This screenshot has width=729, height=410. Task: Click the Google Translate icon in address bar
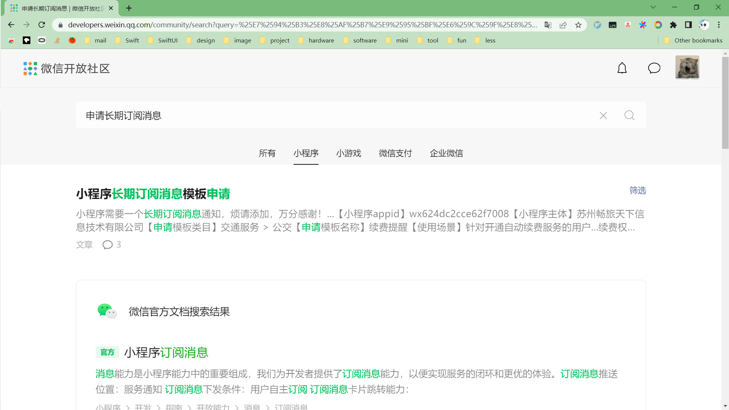pyautogui.click(x=548, y=25)
